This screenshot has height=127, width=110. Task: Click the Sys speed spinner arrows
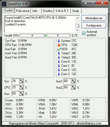(x=22, y=81)
